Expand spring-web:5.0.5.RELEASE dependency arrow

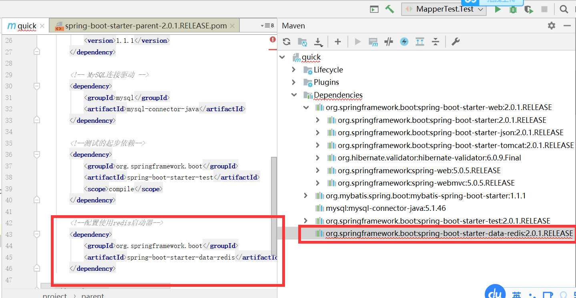click(x=318, y=170)
